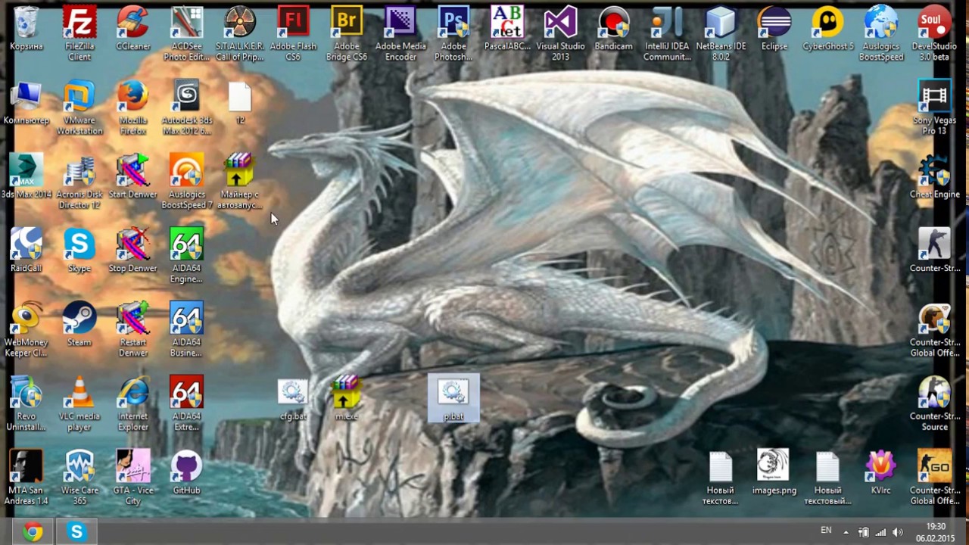Select the Cheat Engine shortcut
Screen dimensions: 969x545
(934, 172)
